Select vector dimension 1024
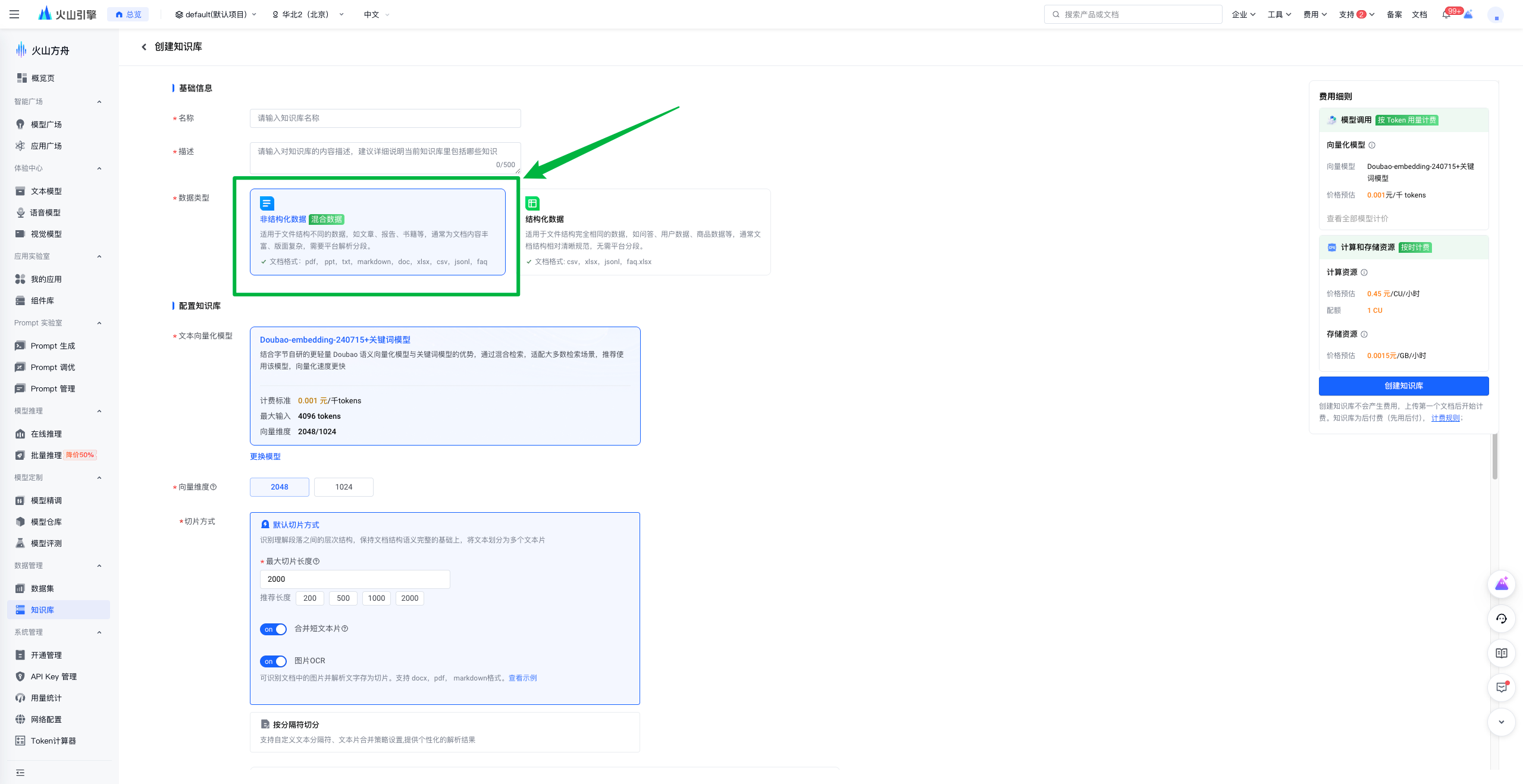 344,487
